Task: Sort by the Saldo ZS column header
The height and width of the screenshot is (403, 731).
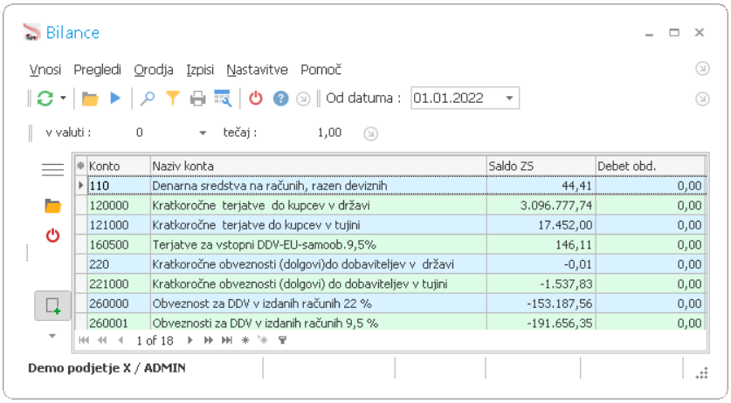Action: pos(541,166)
